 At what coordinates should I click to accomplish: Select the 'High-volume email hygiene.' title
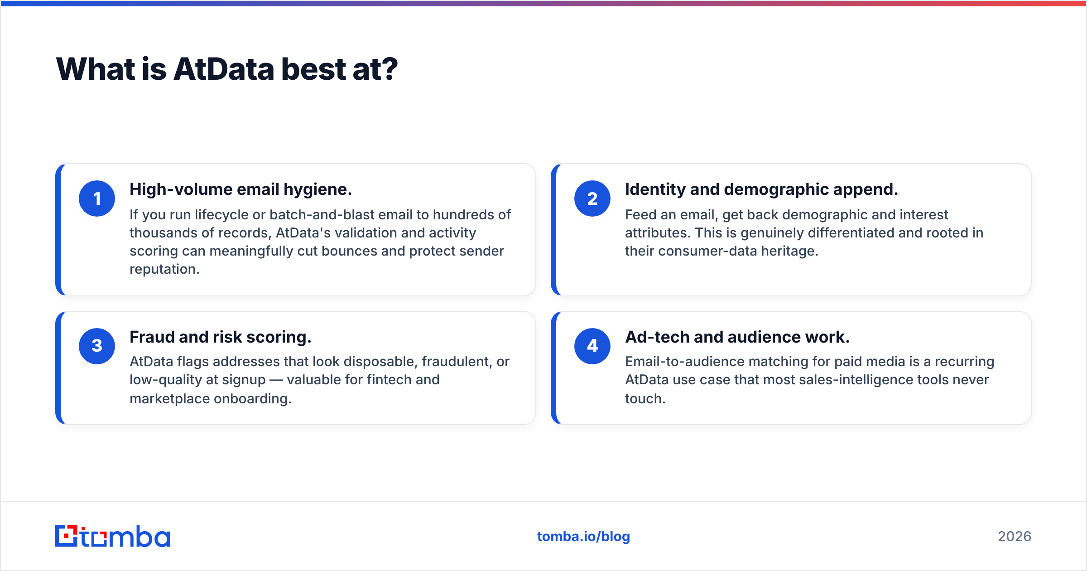click(241, 189)
